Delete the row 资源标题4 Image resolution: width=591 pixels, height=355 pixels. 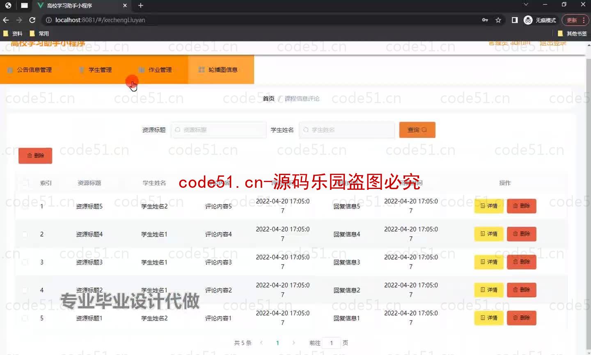pos(522,234)
